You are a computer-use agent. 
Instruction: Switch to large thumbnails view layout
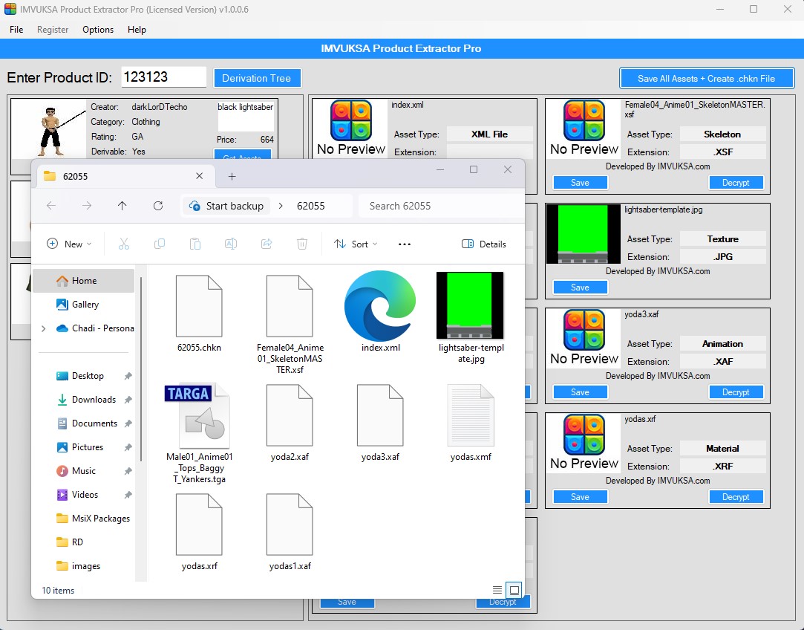(x=514, y=590)
